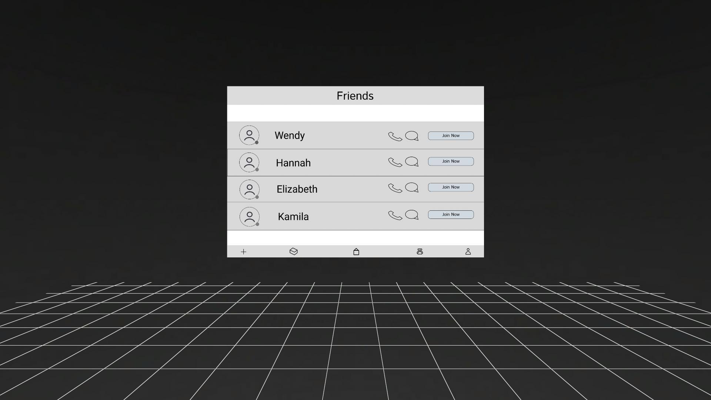711x400 pixels.
Task: Click the plus icon to add a friend
Action: click(x=243, y=251)
